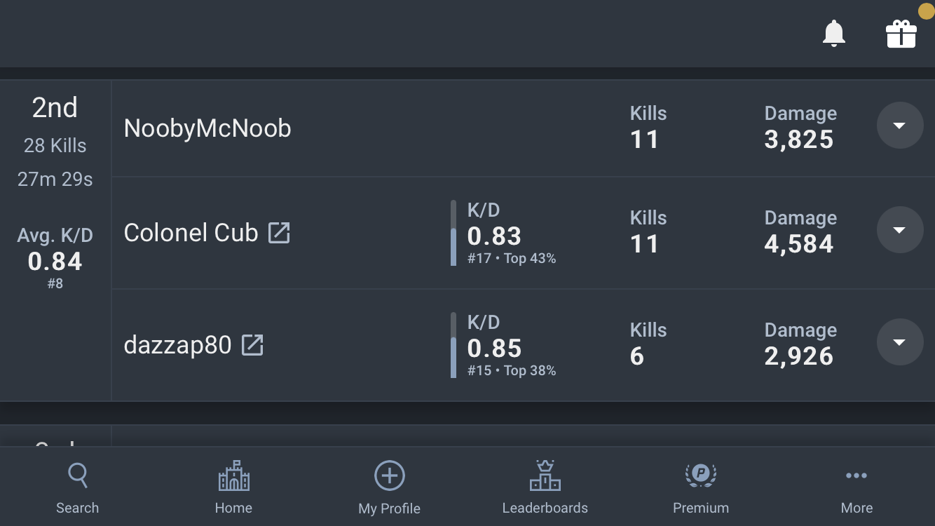This screenshot has height=526, width=935.
Task: Tap the Premium badge icon
Action: [701, 476]
